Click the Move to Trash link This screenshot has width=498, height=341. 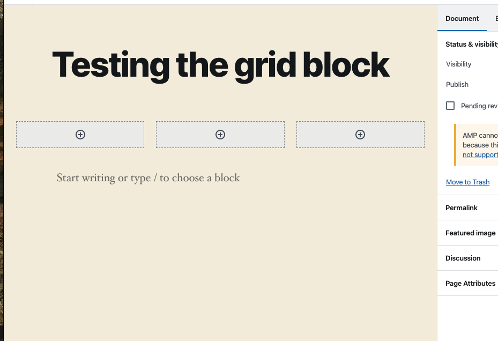click(467, 182)
